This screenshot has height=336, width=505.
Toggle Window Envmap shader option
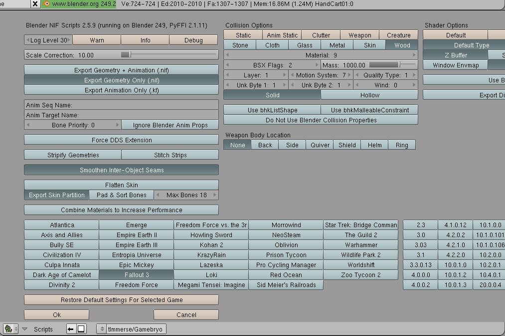pos(456,65)
